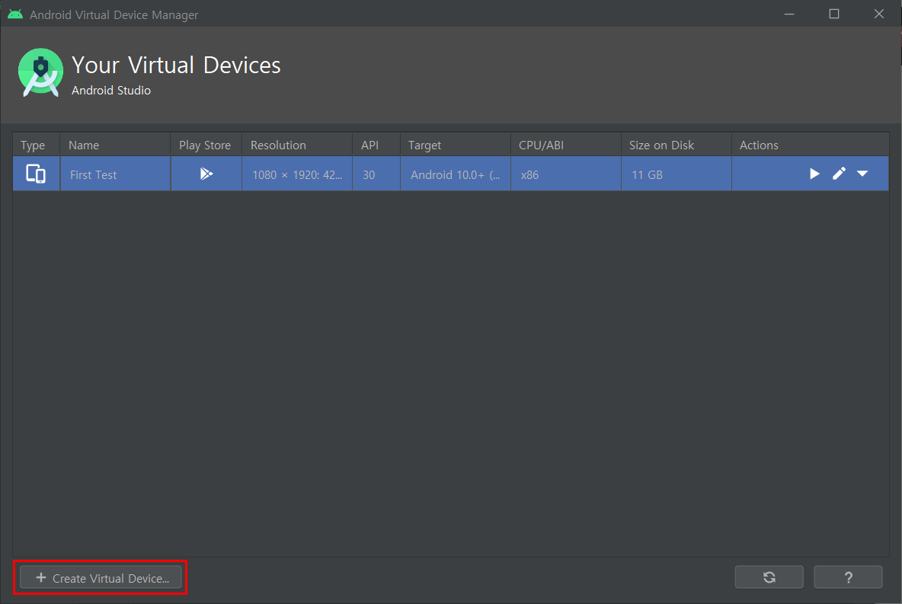Sort by the Name column header

pyautogui.click(x=115, y=145)
